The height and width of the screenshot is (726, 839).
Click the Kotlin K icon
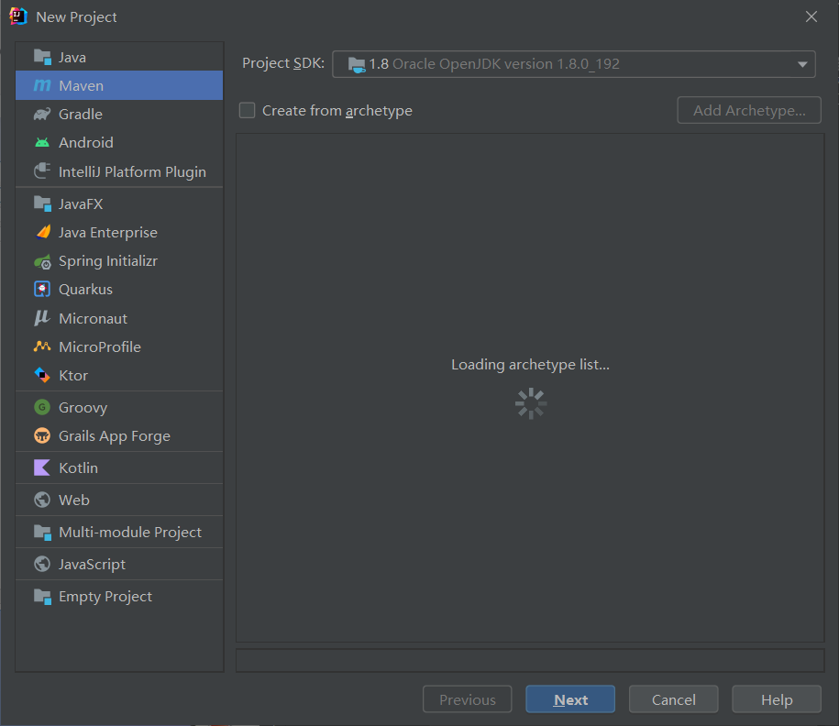click(42, 467)
